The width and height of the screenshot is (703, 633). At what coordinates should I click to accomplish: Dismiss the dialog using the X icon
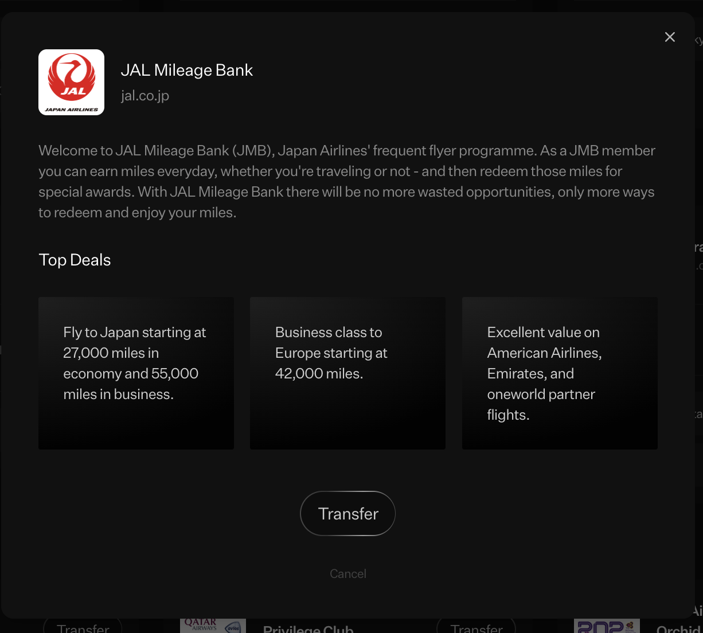tap(670, 37)
